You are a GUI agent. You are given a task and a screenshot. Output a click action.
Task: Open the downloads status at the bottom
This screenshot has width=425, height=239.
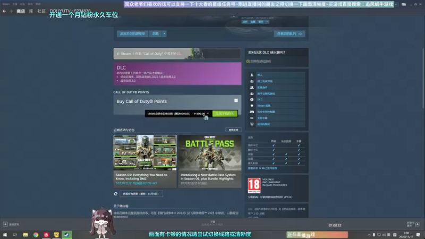212,223
